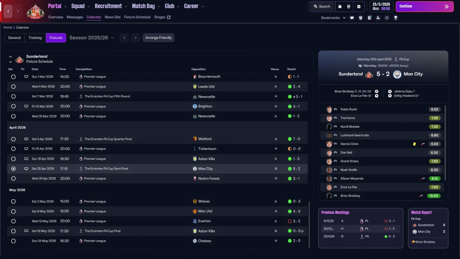Viewport: 460px width, 259px height.
Task: Select the Man Utd fixture radio button
Action: (x=13, y=212)
